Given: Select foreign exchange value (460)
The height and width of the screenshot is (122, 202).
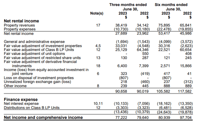Looking at the screenshot, I should point(145,82).
